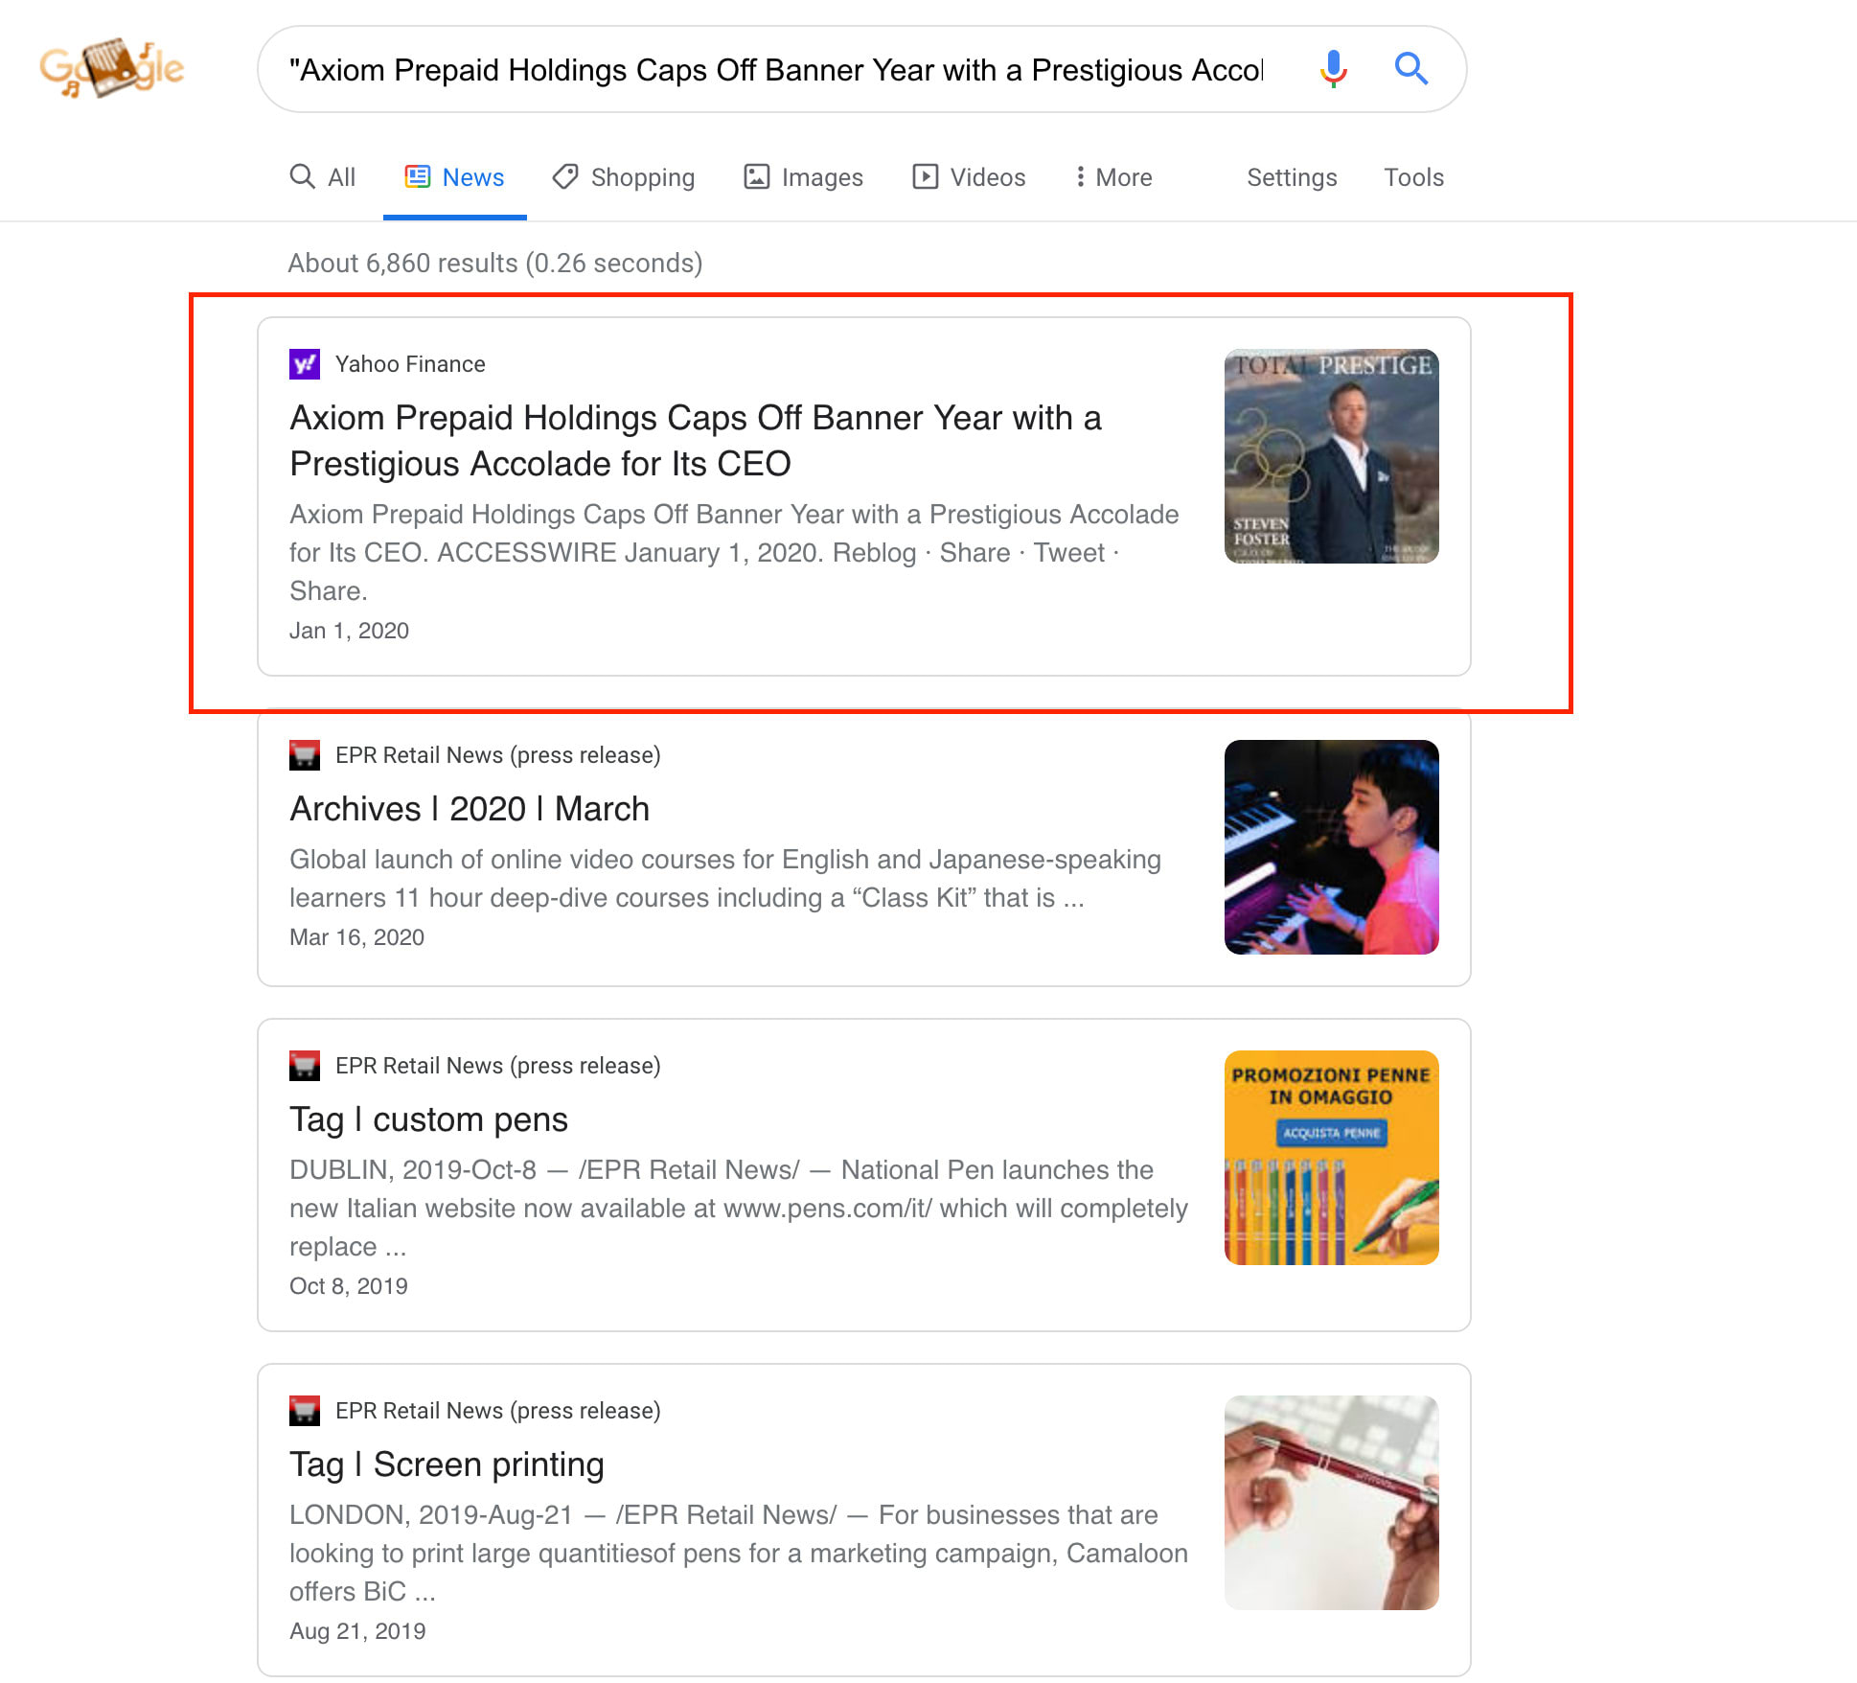
Task: Open the Axiom Prepaid Holdings headline
Action: pyautogui.click(x=696, y=441)
